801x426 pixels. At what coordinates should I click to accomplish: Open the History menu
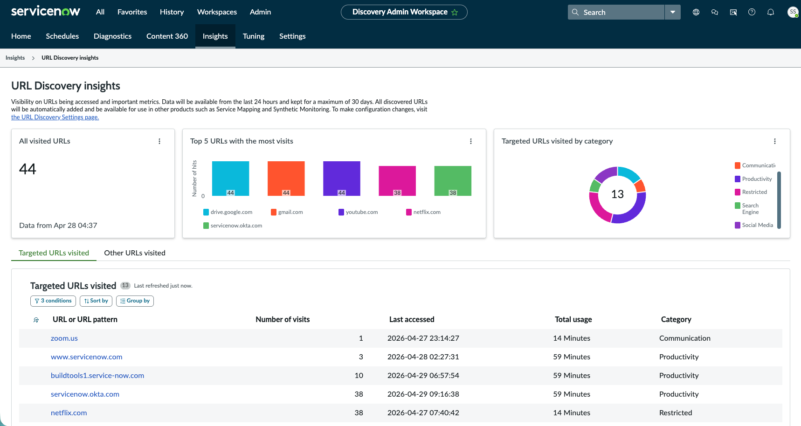[172, 12]
